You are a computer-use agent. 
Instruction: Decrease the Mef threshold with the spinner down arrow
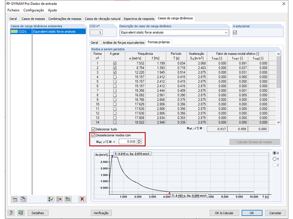pyautogui.click(x=139, y=143)
